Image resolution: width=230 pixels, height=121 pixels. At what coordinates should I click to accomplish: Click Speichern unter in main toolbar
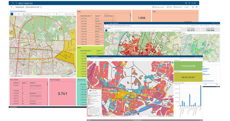click(159, 7)
